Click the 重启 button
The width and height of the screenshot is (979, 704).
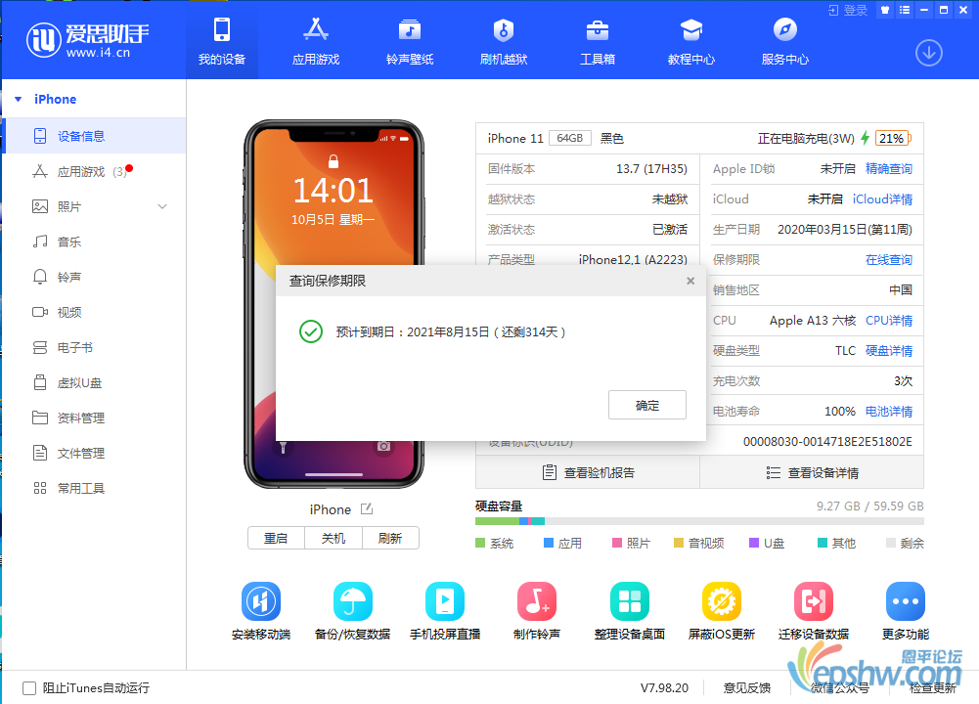(276, 538)
